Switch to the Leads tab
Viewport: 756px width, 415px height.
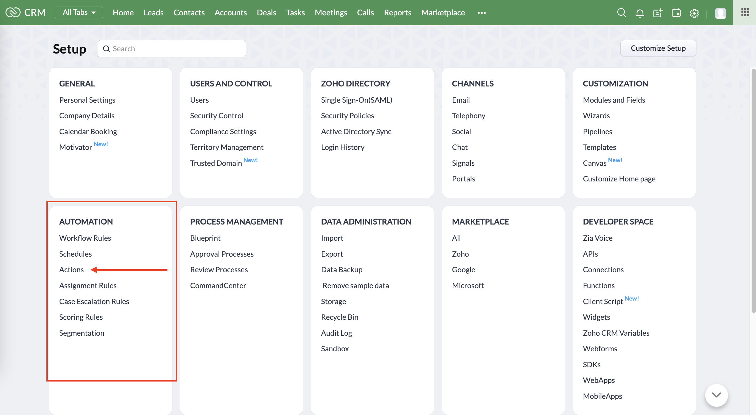153,13
